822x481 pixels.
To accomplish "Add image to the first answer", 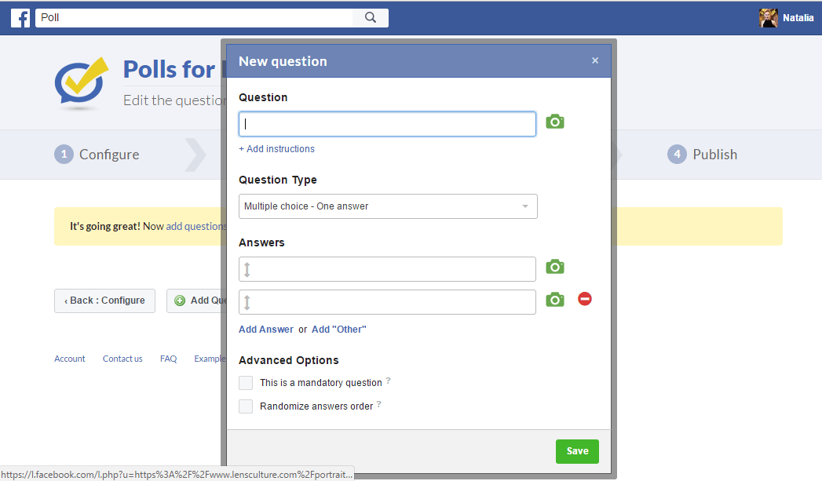I will coord(554,267).
